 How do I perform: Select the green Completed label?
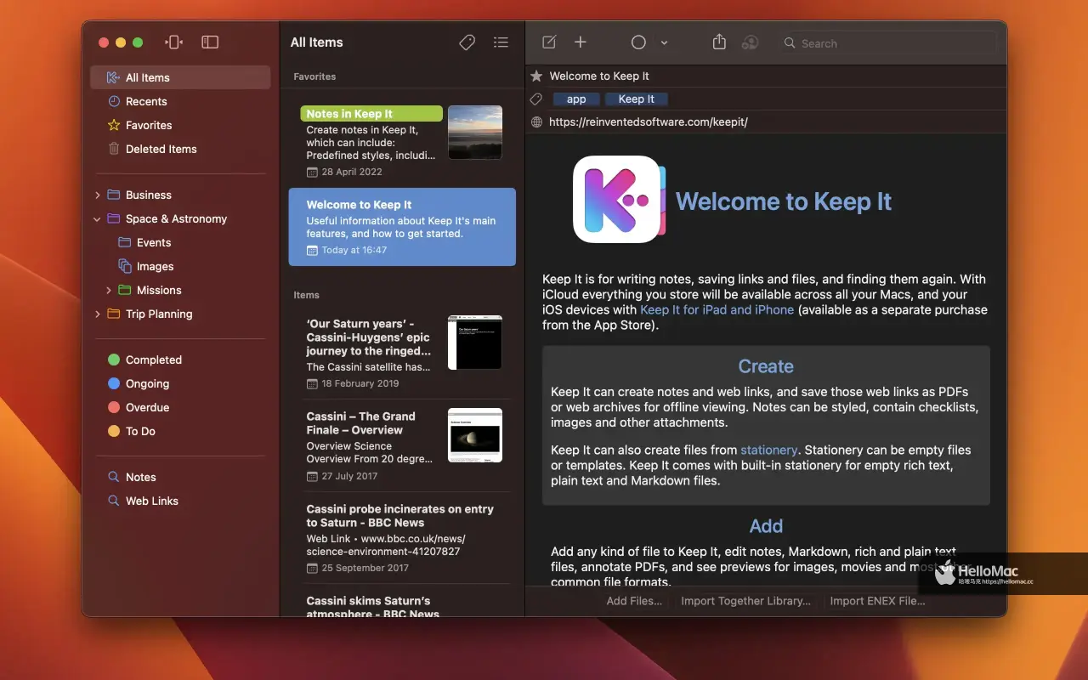click(x=153, y=360)
